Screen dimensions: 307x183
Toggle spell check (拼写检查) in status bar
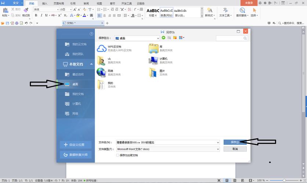click(x=90, y=180)
